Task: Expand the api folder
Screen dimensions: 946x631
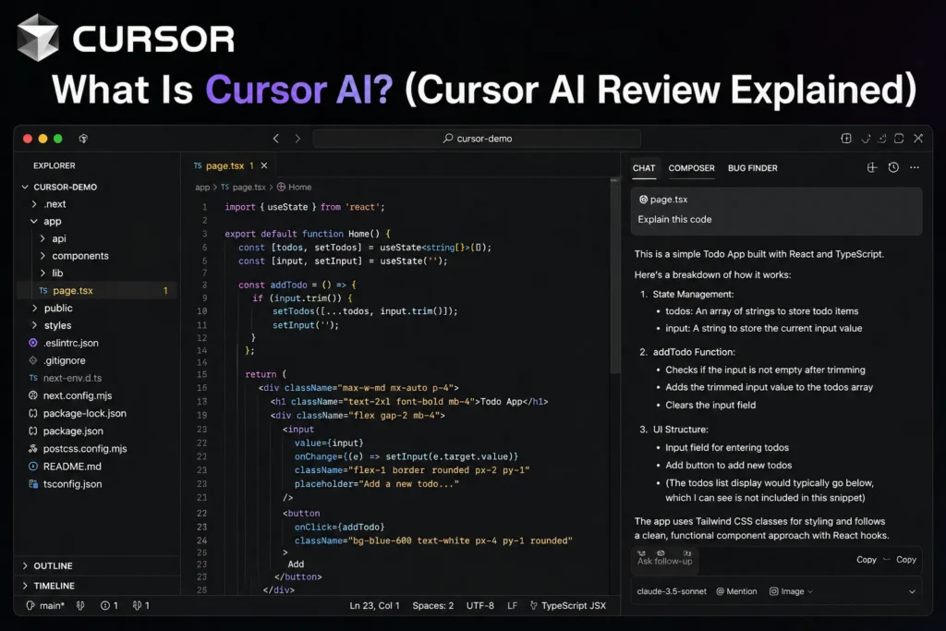Action: click(42, 238)
